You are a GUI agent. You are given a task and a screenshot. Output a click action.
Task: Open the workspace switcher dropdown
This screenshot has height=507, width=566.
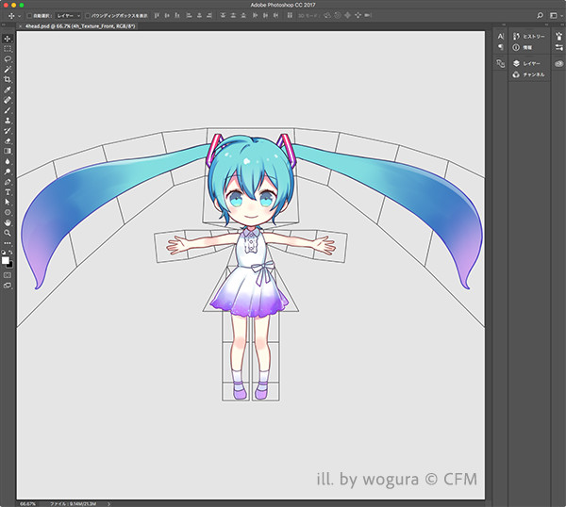point(556,15)
